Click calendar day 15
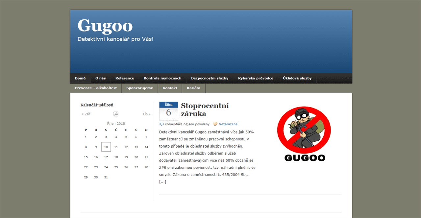Image resolution: width=421 pixels, height=218 pixels. (x=86, y=157)
